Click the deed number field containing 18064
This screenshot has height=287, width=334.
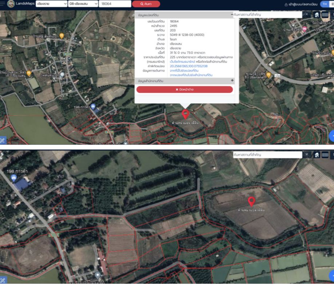coord(115,4)
